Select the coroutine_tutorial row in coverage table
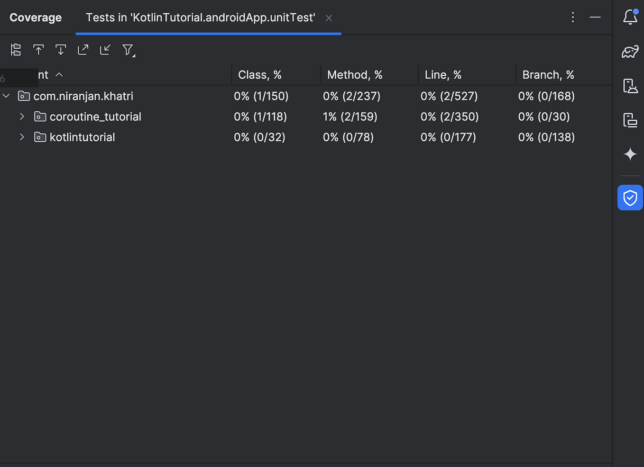644x467 pixels. point(95,116)
